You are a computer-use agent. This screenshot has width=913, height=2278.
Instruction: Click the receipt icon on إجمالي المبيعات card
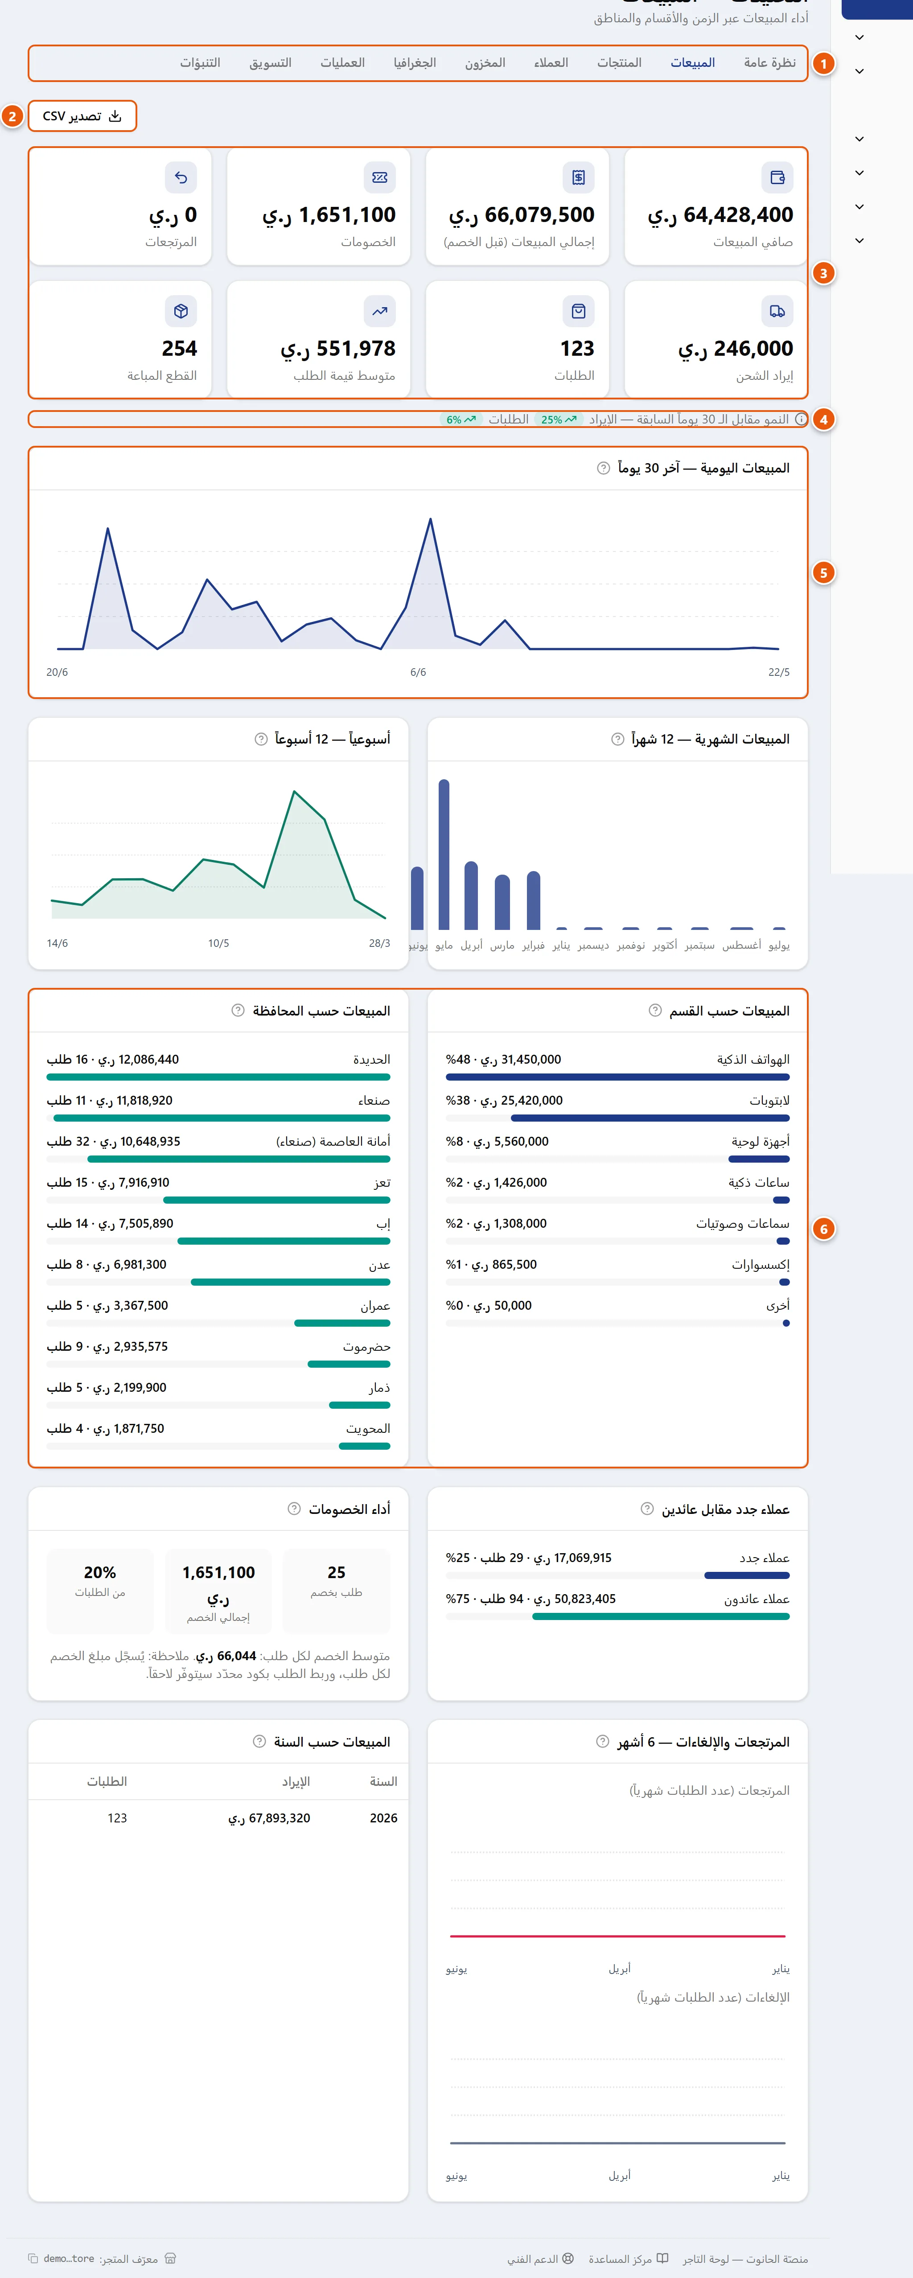pyautogui.click(x=579, y=178)
